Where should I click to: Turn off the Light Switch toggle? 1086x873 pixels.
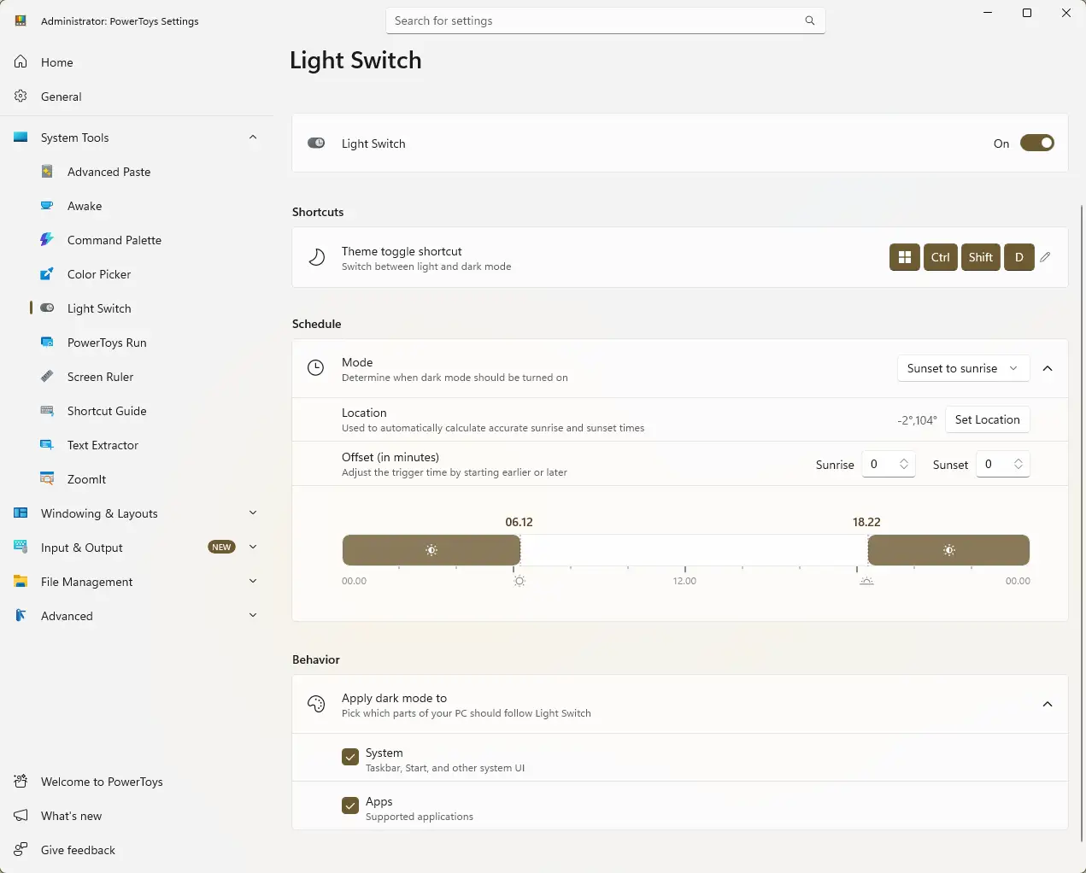(1037, 143)
